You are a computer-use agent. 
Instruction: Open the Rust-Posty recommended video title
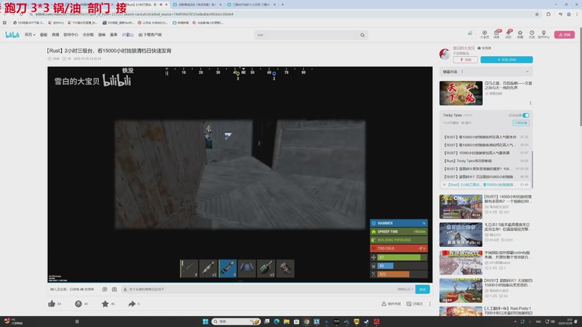tap(507, 311)
